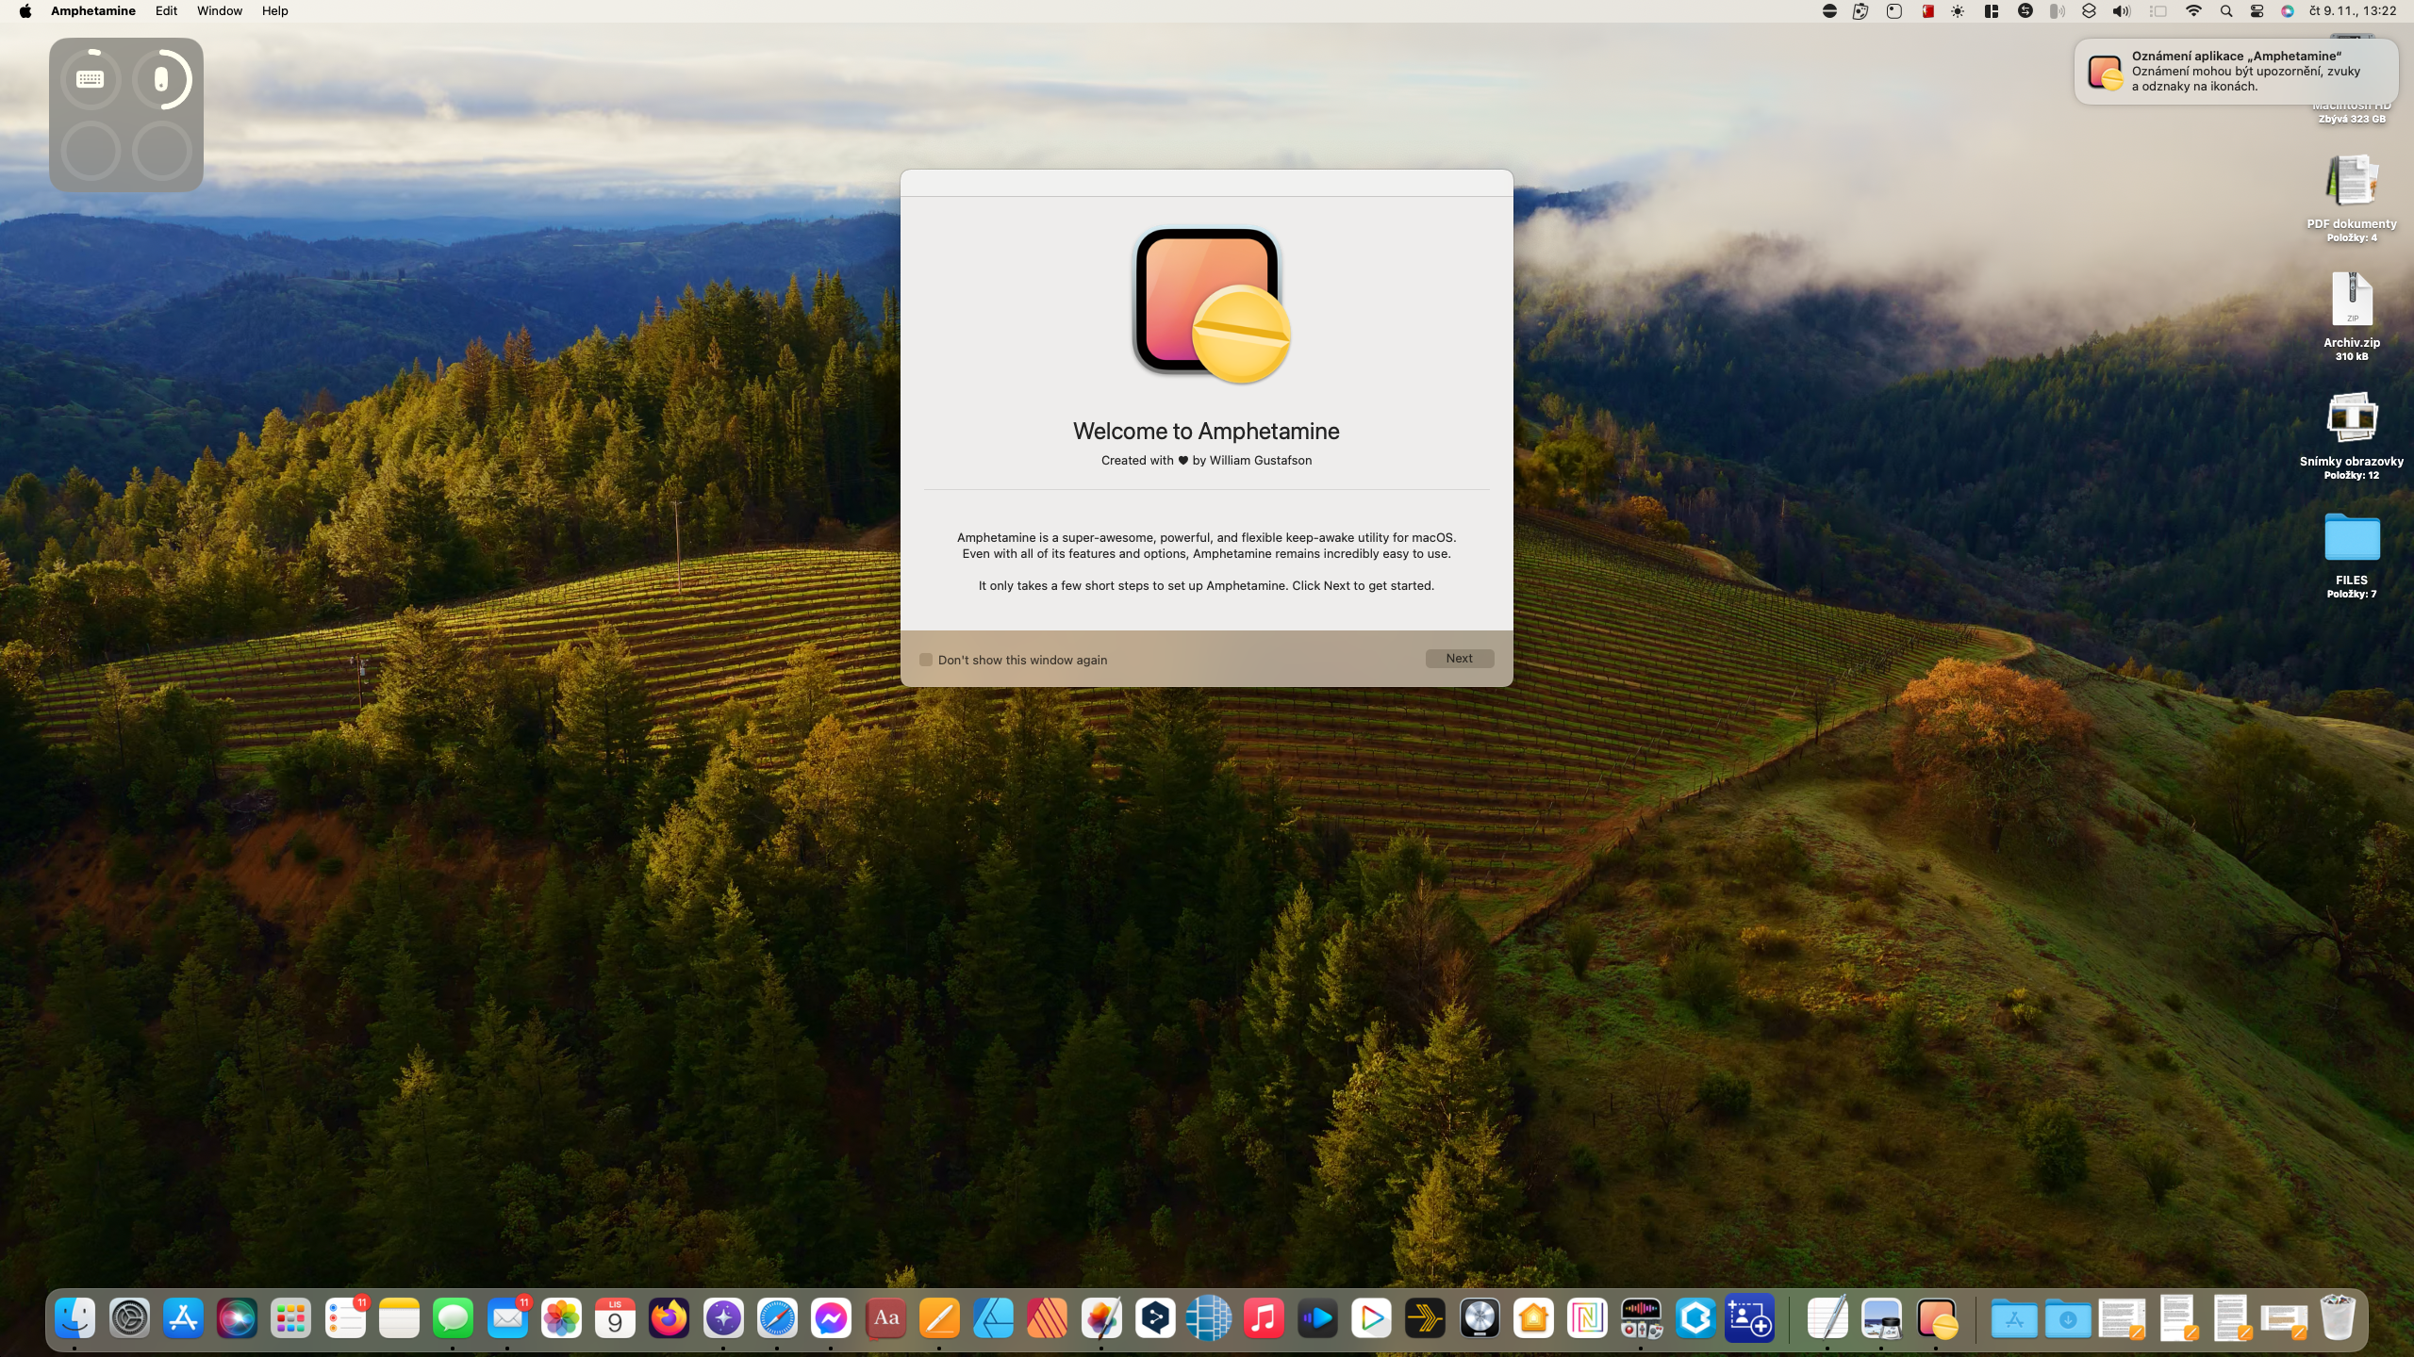
Task: Open the Window menu
Action: click(x=219, y=11)
